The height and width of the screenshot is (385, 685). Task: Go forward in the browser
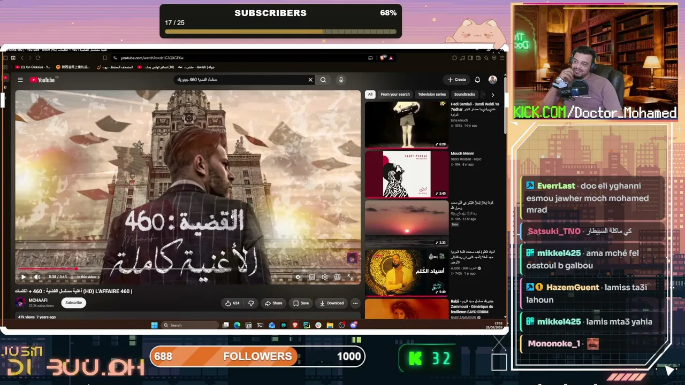30,58
